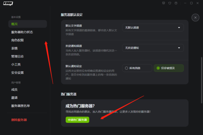Close the settings page with round X
Screen dimensions: 203x135
[195, 18]
